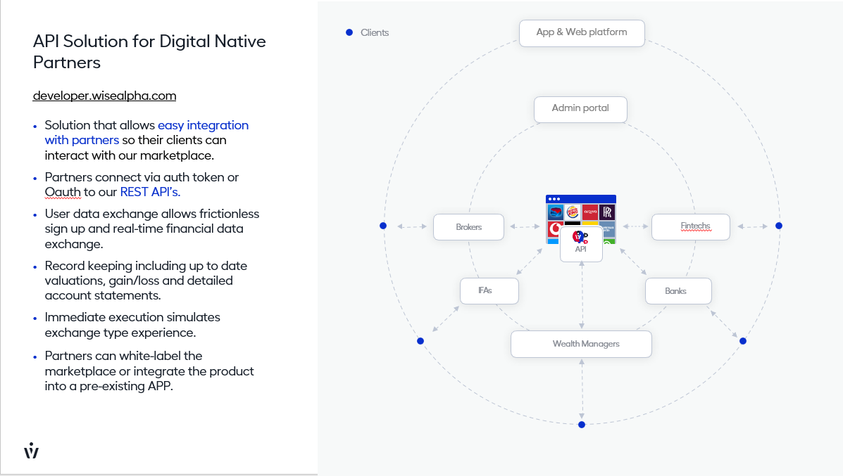Click the slide title 'API Solution for Digital Native Partners'
This screenshot has width=843, height=476.
[149, 51]
